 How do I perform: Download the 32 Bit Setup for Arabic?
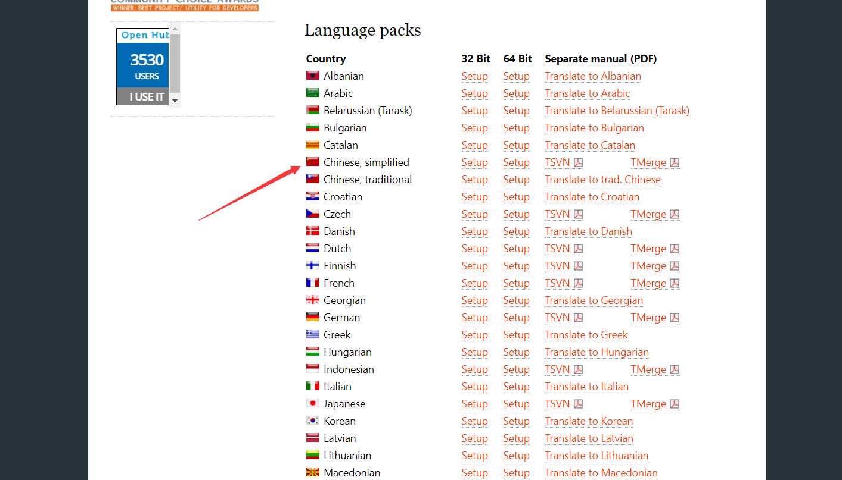[474, 93]
